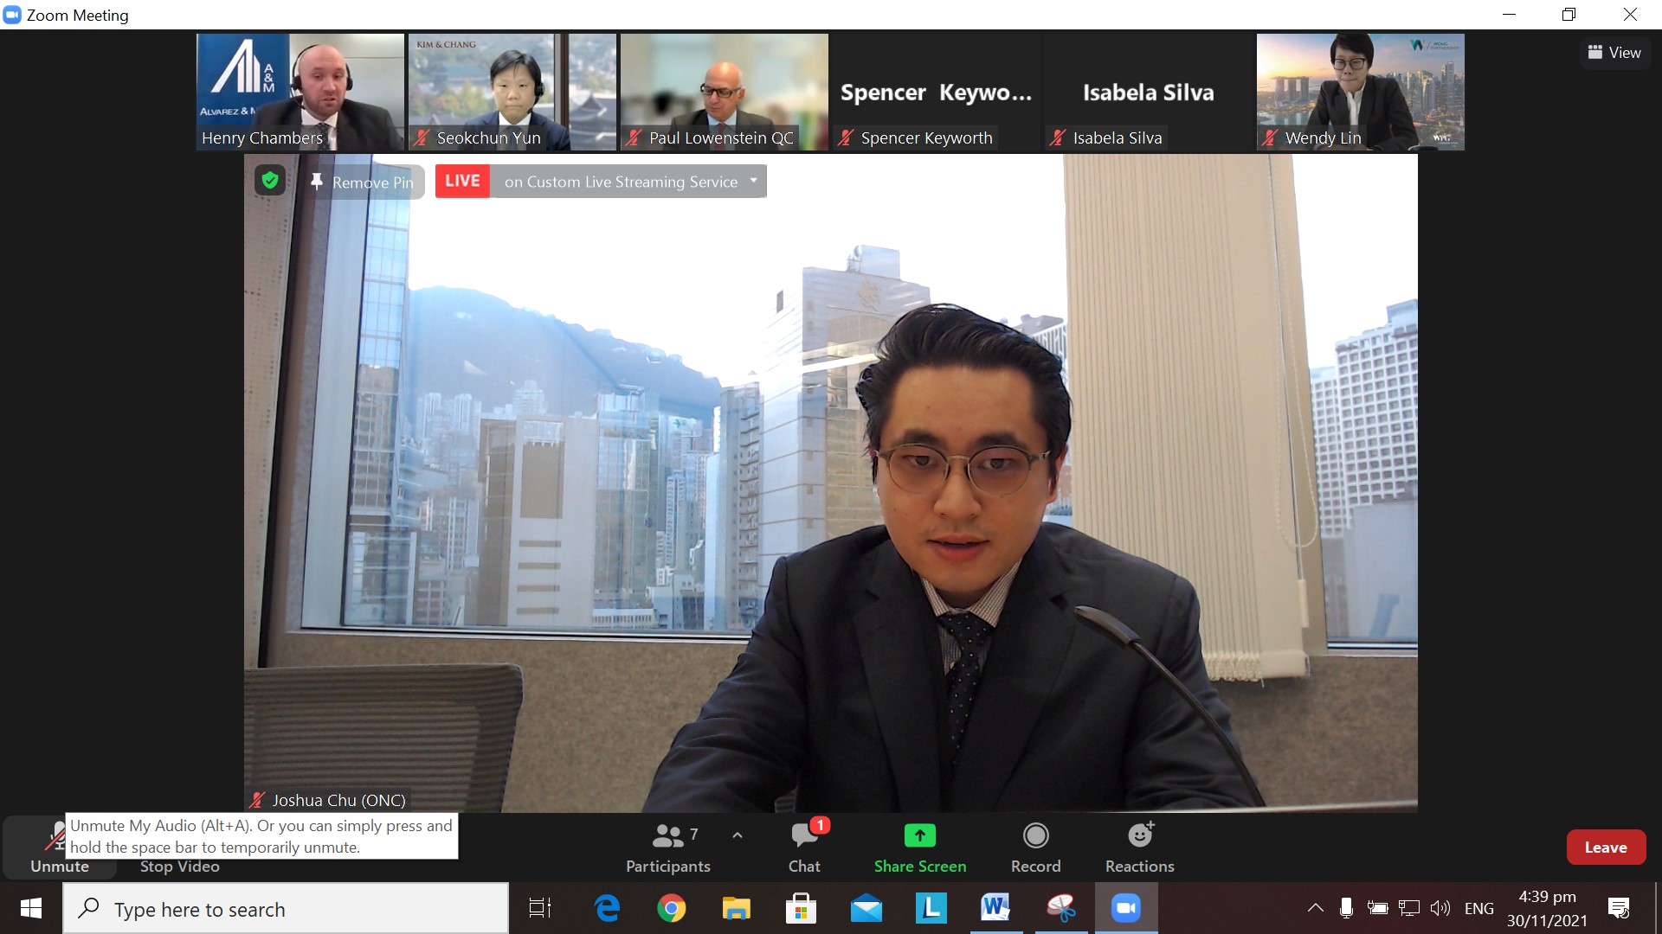The width and height of the screenshot is (1662, 934).
Task: Start recording with Record button
Action: click(x=1035, y=848)
